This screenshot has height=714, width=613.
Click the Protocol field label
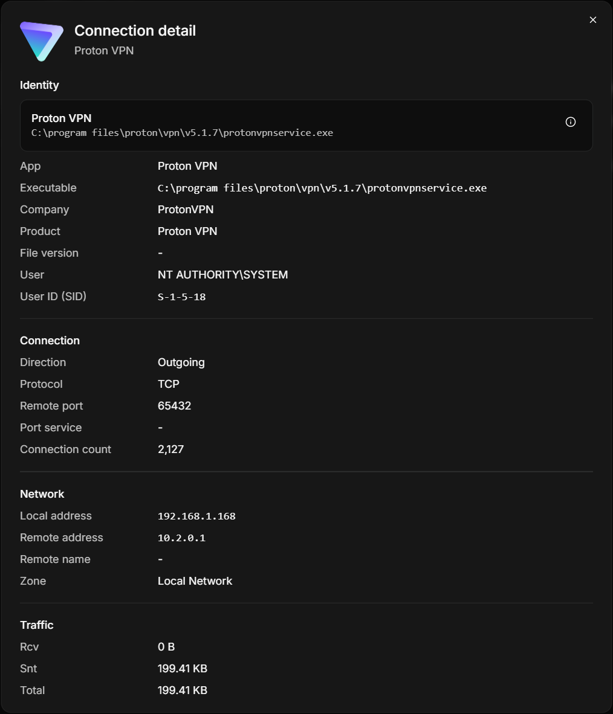click(41, 384)
